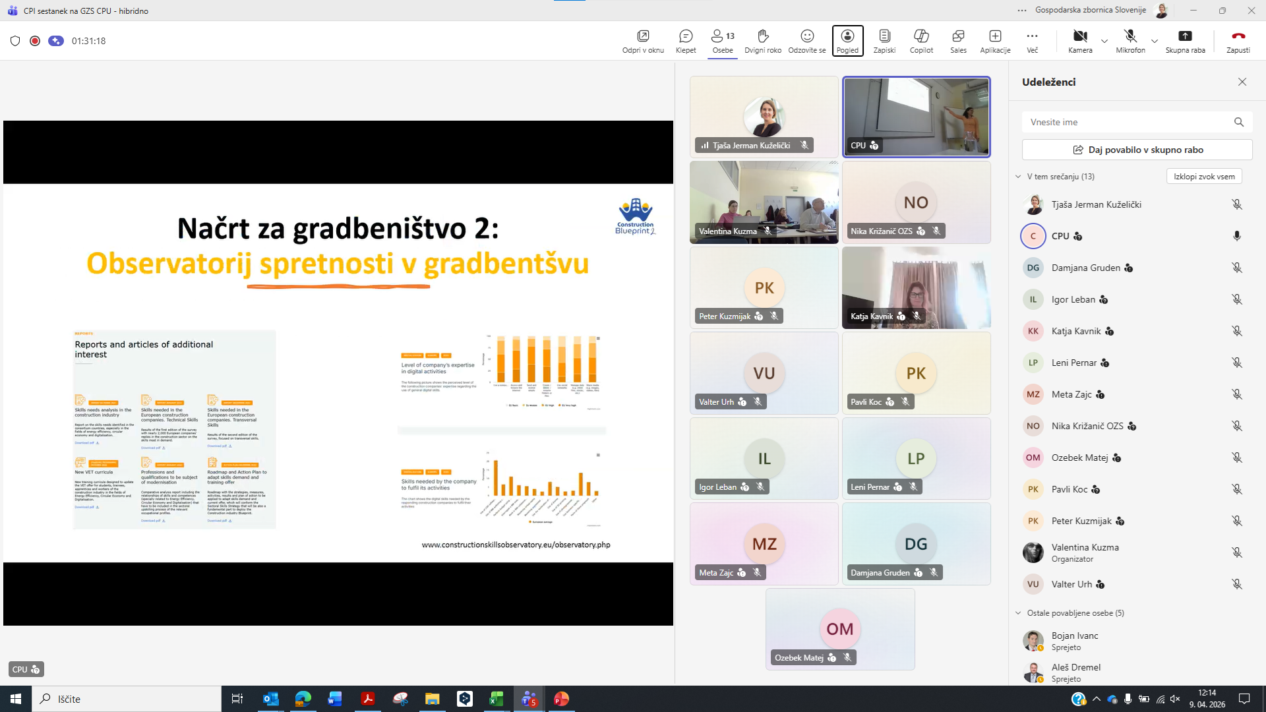Click Izklopi zvok vsem button

pyautogui.click(x=1204, y=177)
